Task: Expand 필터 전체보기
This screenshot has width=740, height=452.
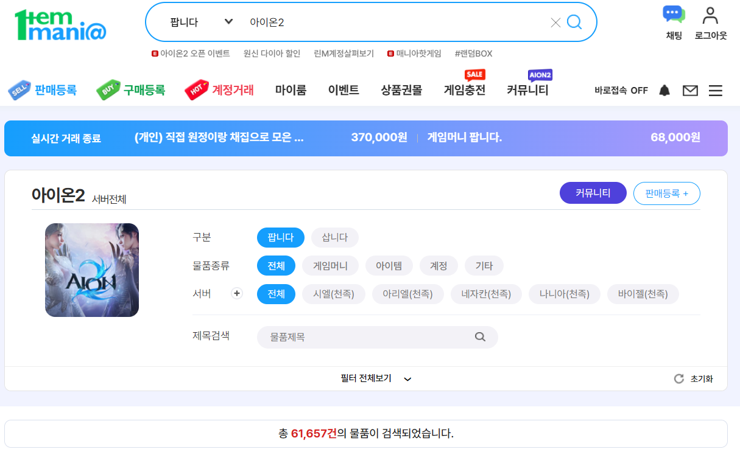Action: click(376, 378)
